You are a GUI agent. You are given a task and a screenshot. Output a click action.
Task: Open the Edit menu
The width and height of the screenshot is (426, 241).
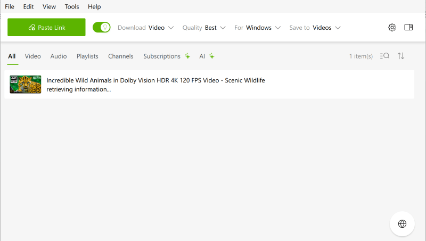pyautogui.click(x=28, y=6)
